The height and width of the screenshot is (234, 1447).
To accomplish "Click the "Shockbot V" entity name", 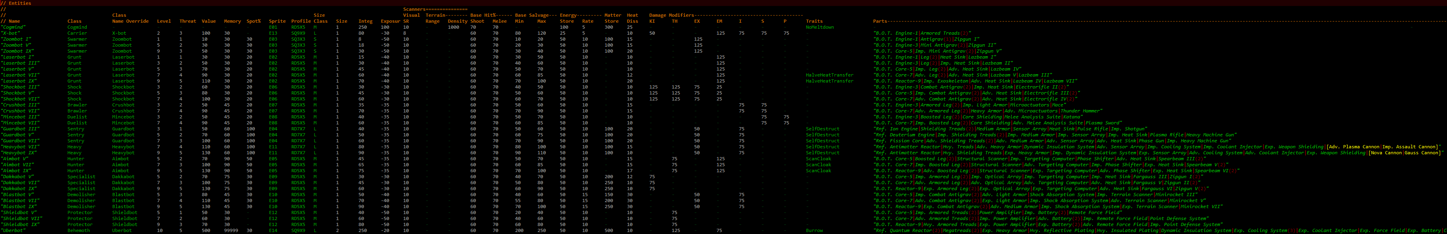I will click(x=18, y=93).
